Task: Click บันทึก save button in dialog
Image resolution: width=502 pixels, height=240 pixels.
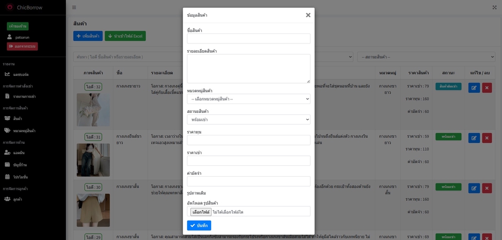Action: (199, 225)
